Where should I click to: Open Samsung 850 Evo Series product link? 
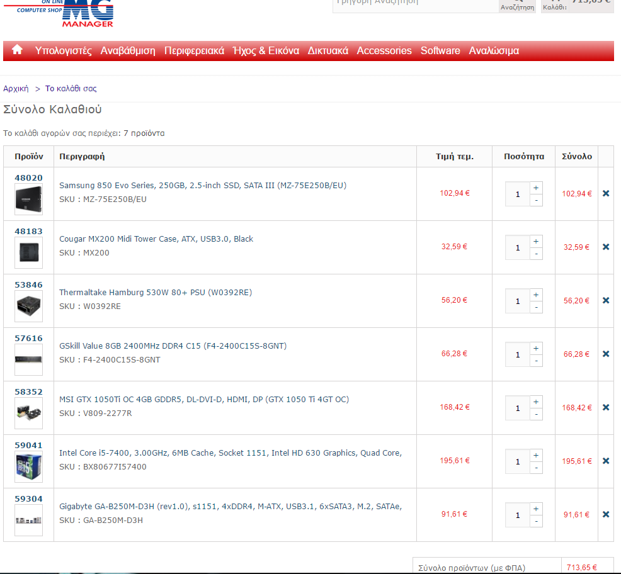coord(203,185)
